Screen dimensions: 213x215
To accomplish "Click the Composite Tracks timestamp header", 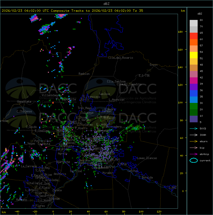I will pyautogui.click(x=72, y=11).
